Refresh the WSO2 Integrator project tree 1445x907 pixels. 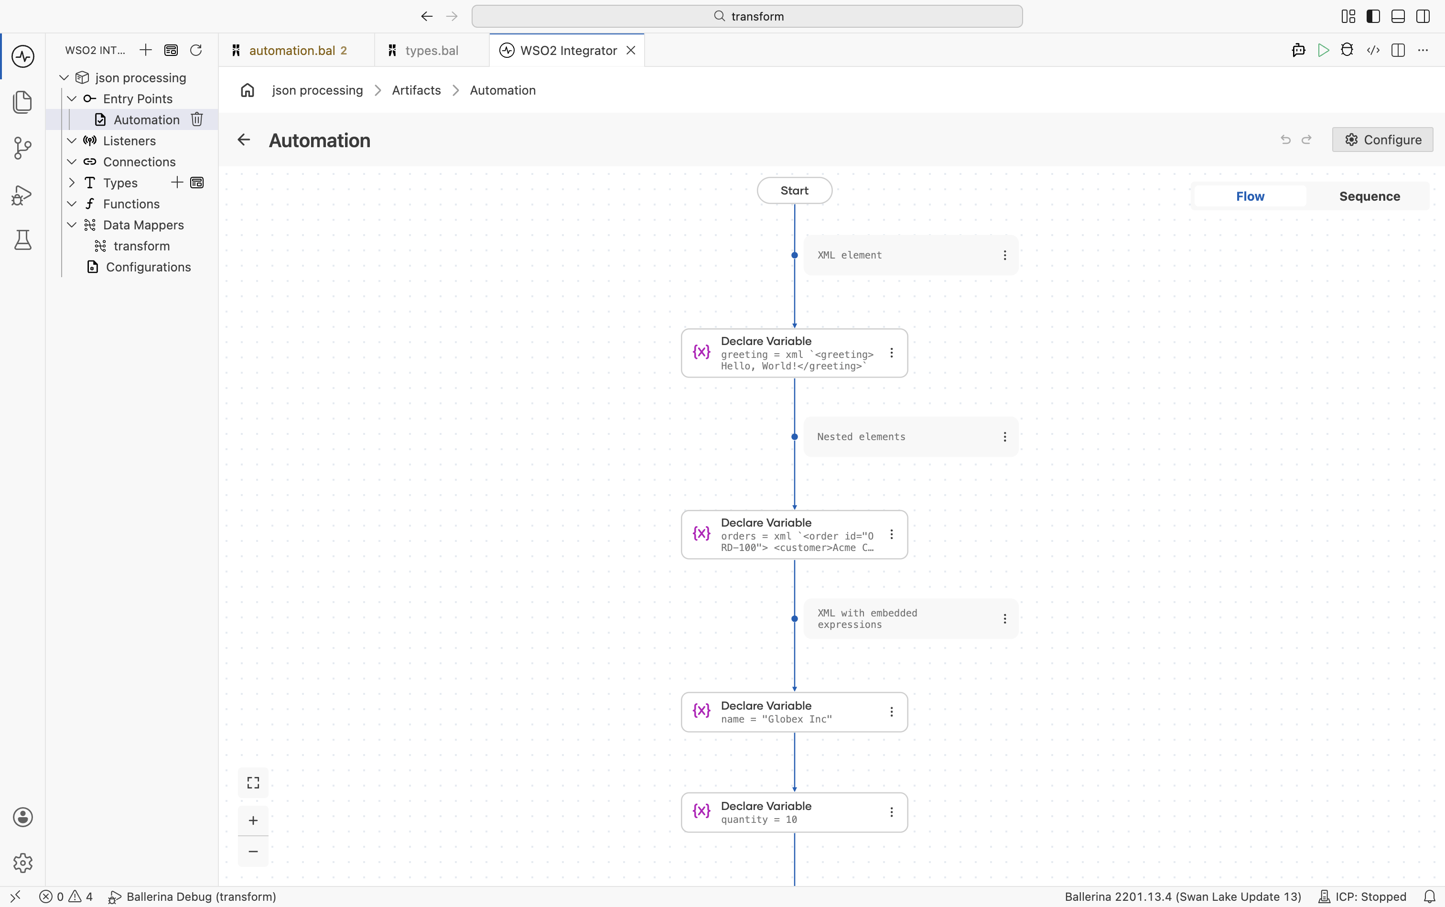(x=196, y=50)
